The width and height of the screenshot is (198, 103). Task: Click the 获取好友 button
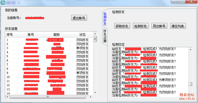pos(122,26)
